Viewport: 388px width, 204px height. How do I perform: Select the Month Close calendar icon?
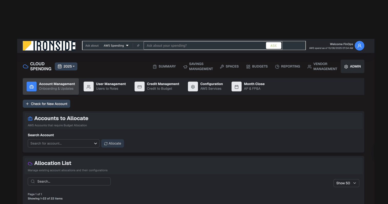click(236, 86)
